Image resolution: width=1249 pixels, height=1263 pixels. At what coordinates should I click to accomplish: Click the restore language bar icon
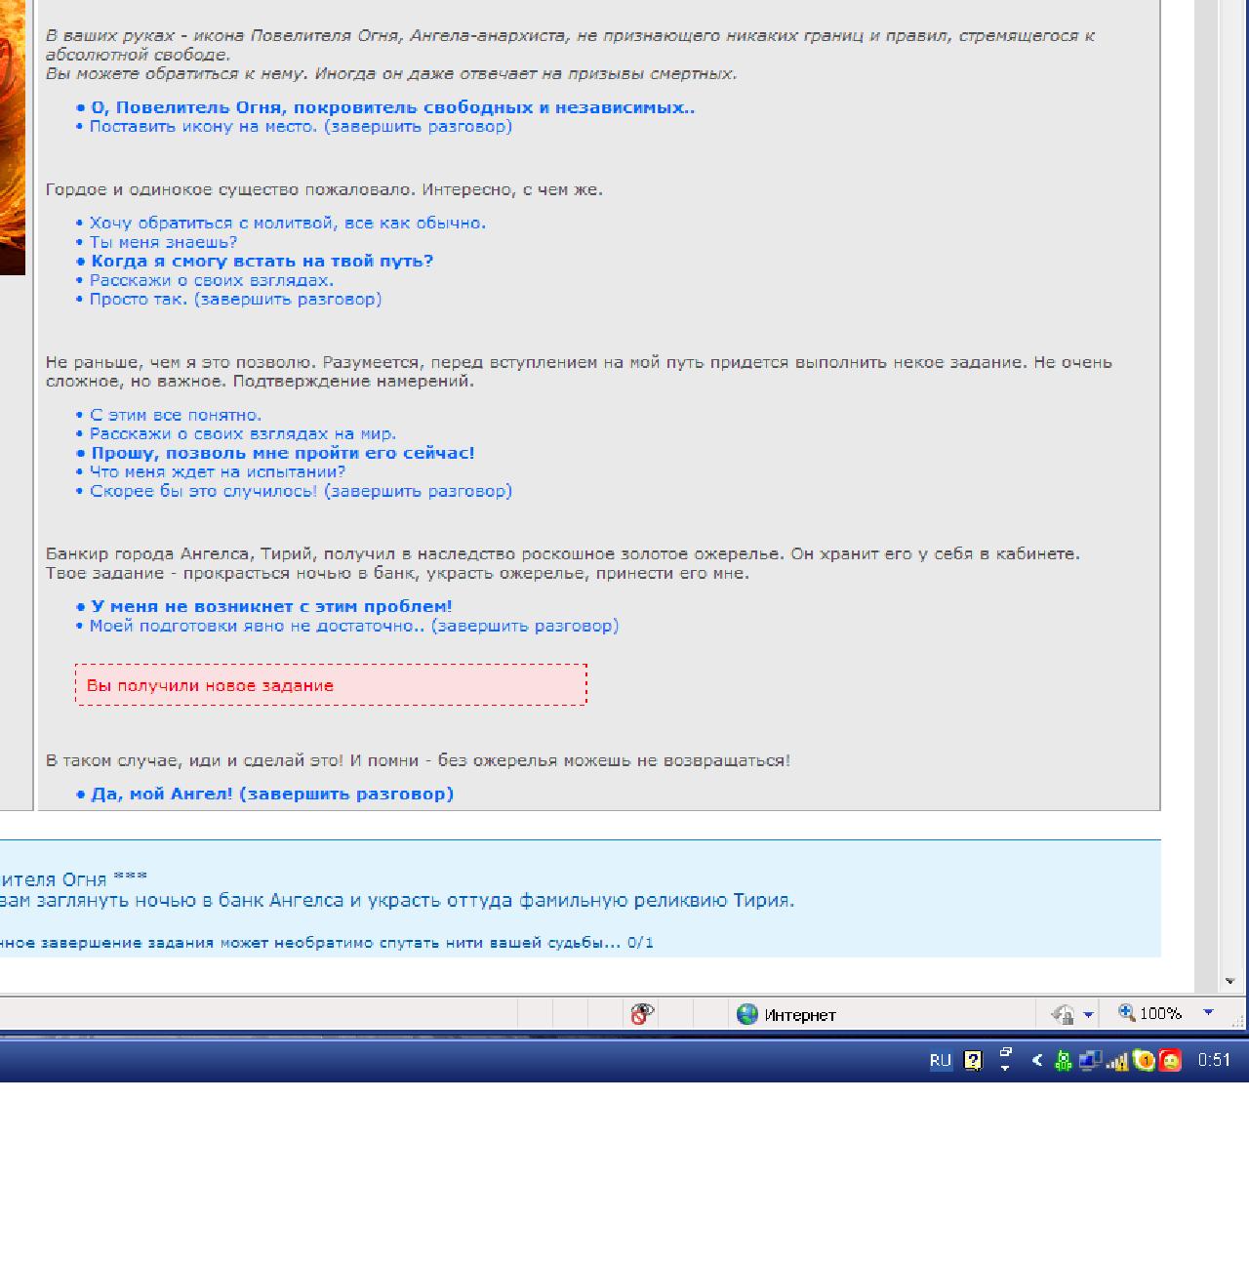(x=1005, y=1053)
